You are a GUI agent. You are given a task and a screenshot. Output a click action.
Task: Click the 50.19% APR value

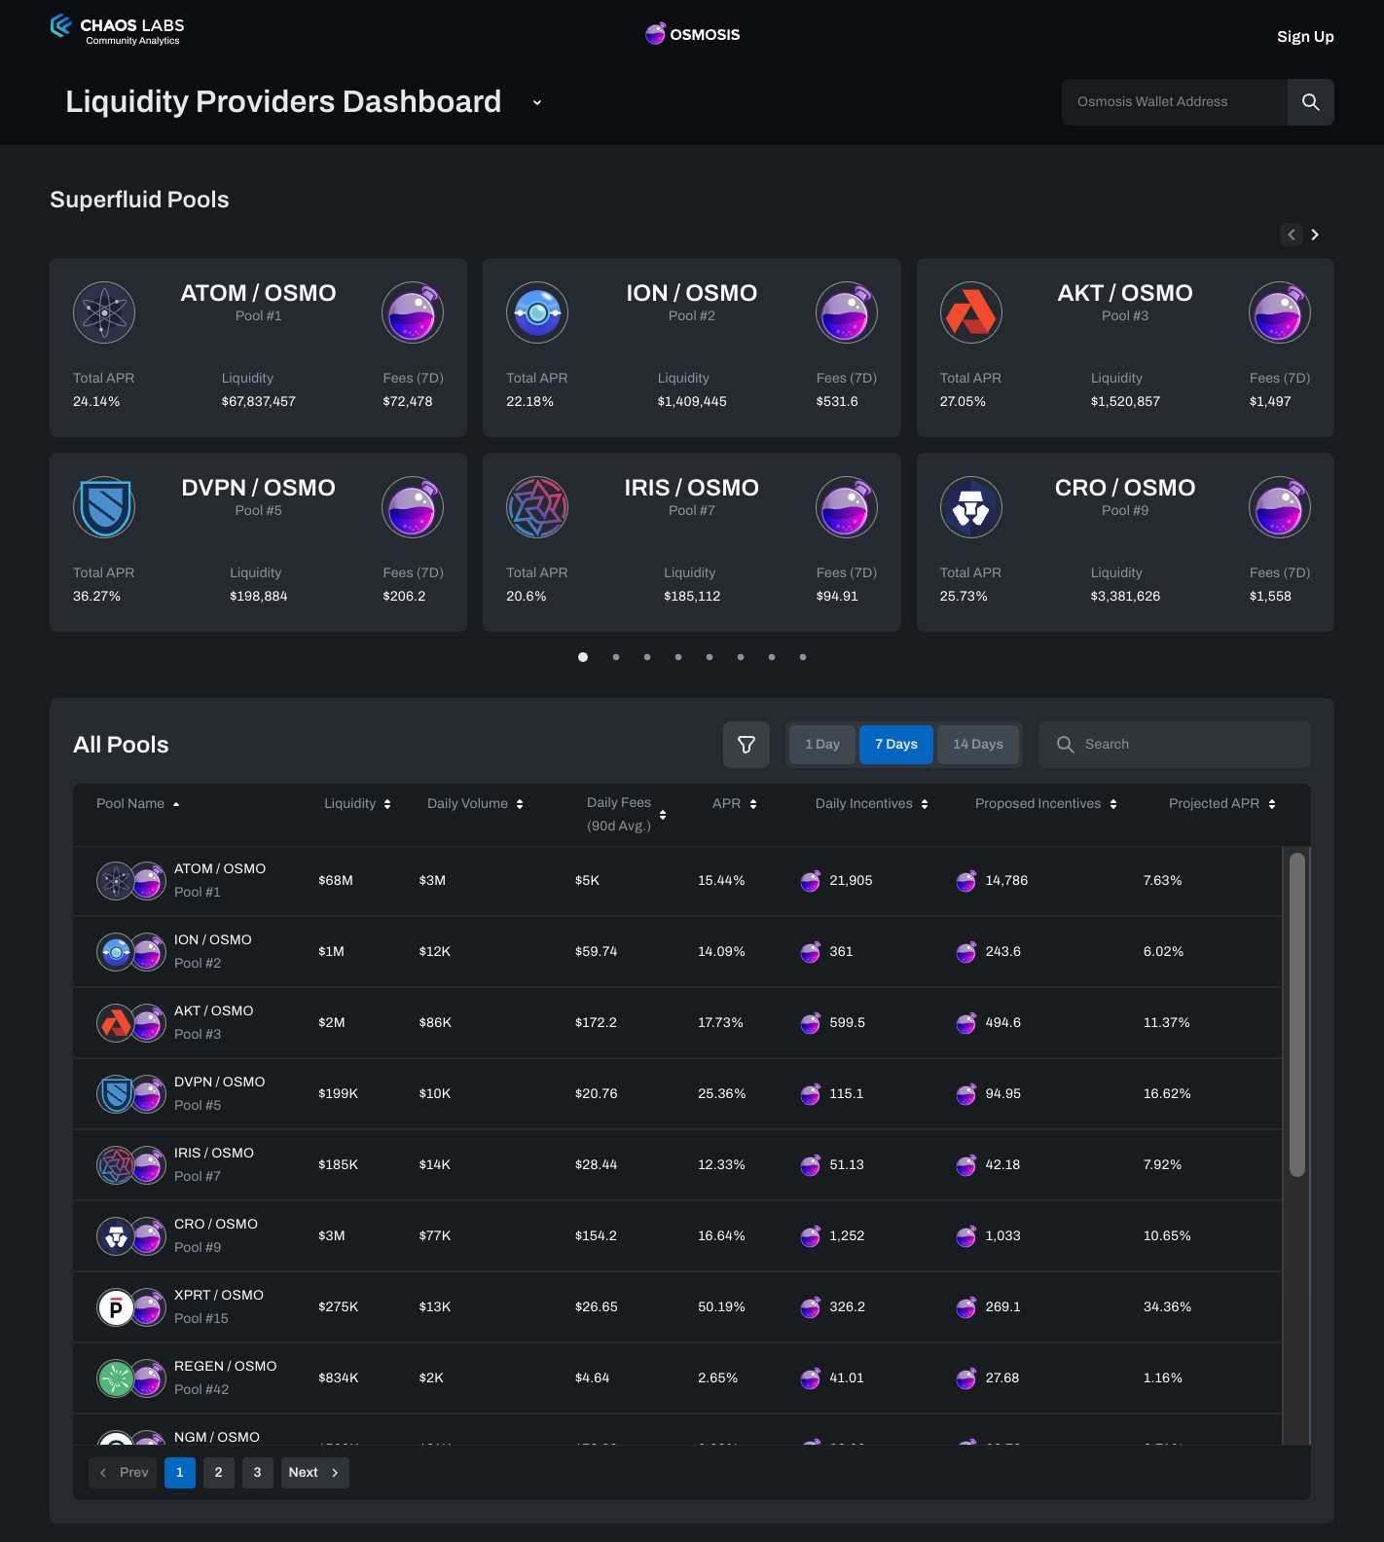tap(721, 1307)
